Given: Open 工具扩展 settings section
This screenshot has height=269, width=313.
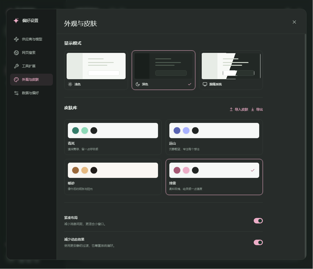Looking at the screenshot, I should [31, 66].
